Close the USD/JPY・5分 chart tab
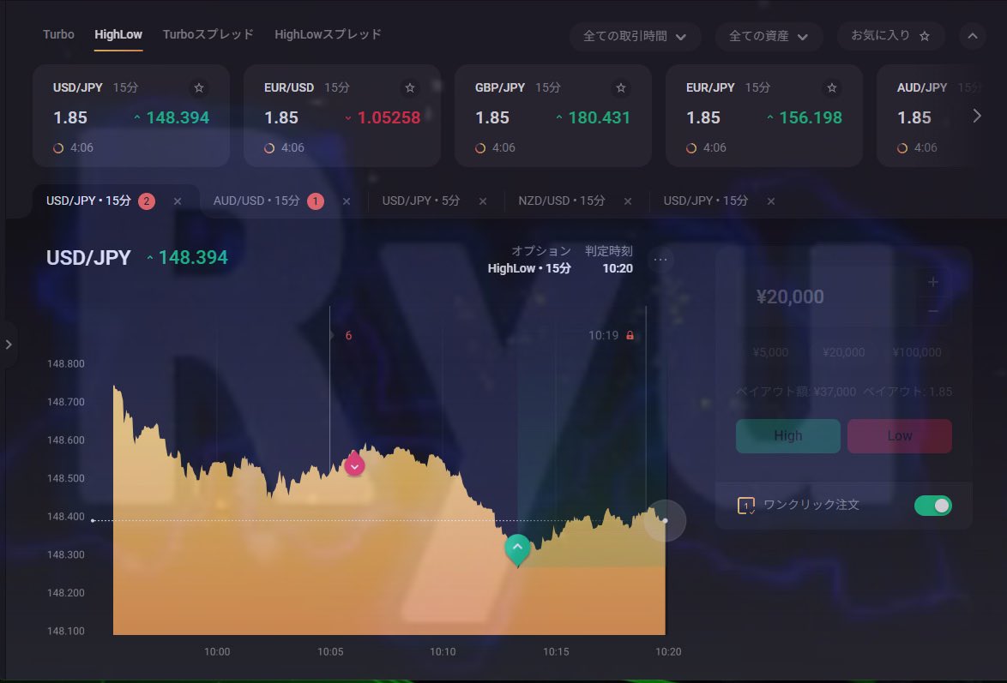1007x683 pixels. point(483,201)
